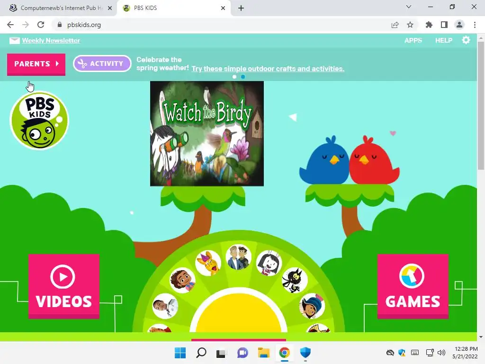Open a new browser tab
485x364 pixels.
[241, 8]
